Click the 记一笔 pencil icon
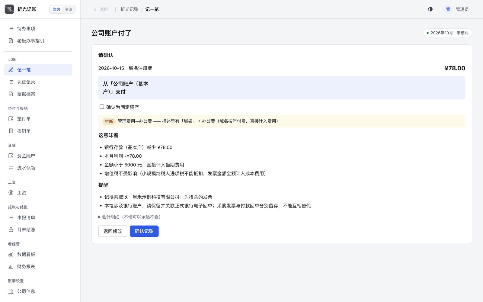Screen dimensions: 483x302 [x=11, y=70]
